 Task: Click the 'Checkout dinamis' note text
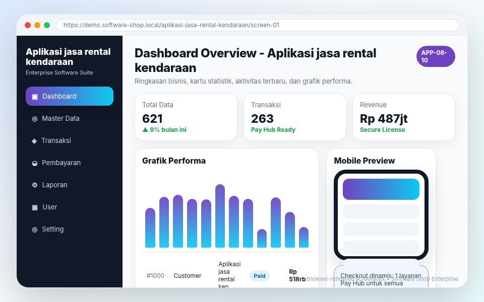click(x=381, y=279)
